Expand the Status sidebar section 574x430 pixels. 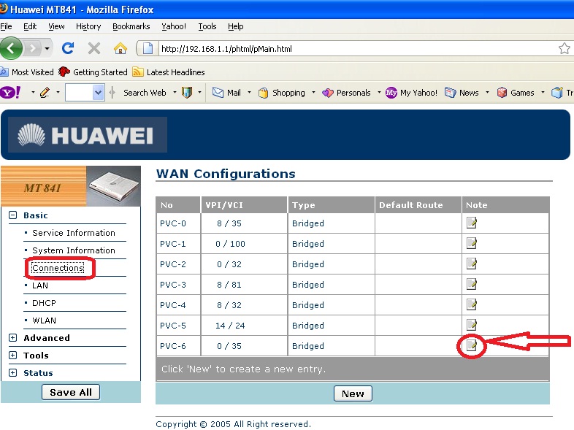pyautogui.click(x=13, y=372)
